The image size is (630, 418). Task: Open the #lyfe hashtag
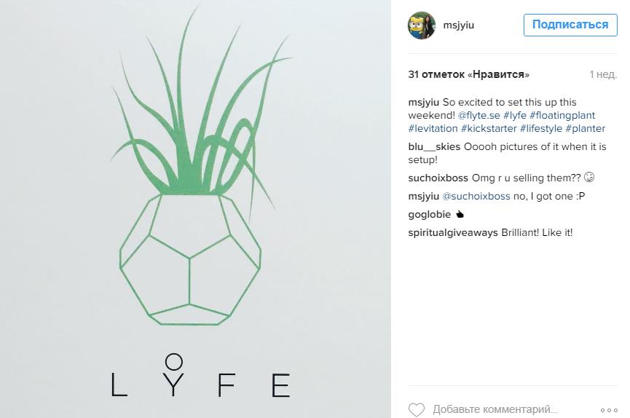(515, 115)
